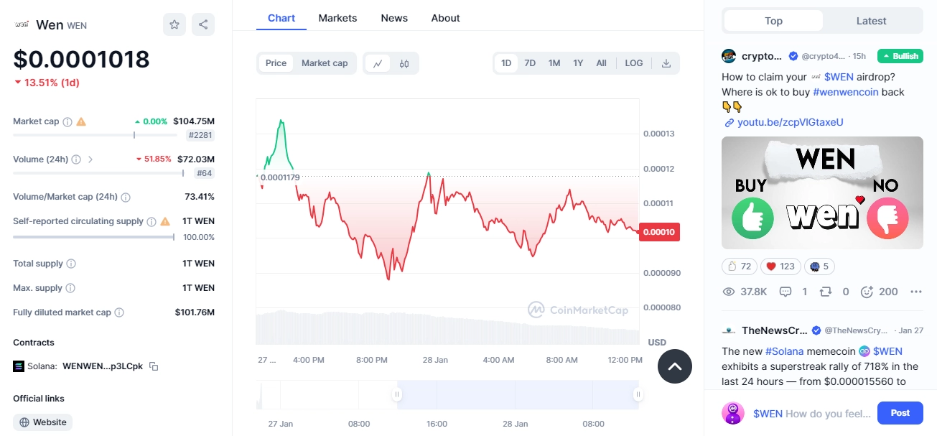The width and height of the screenshot is (937, 436).
Task: Open the USD currency selector
Action: [656, 343]
